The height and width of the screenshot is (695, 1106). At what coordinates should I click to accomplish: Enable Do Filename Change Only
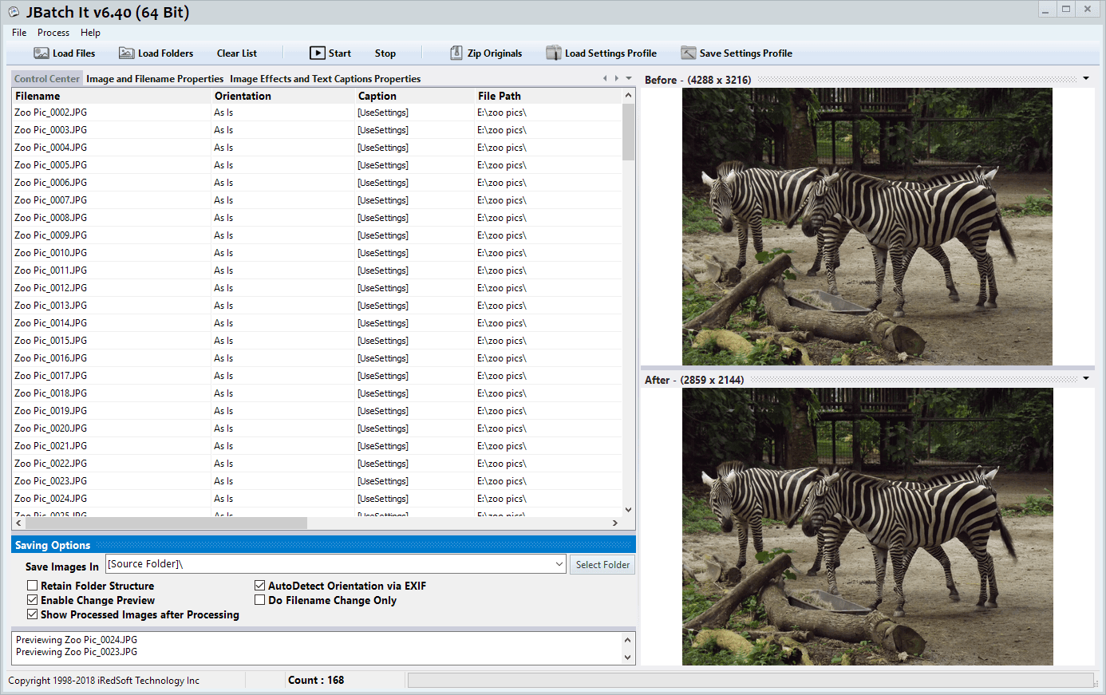pyautogui.click(x=260, y=600)
